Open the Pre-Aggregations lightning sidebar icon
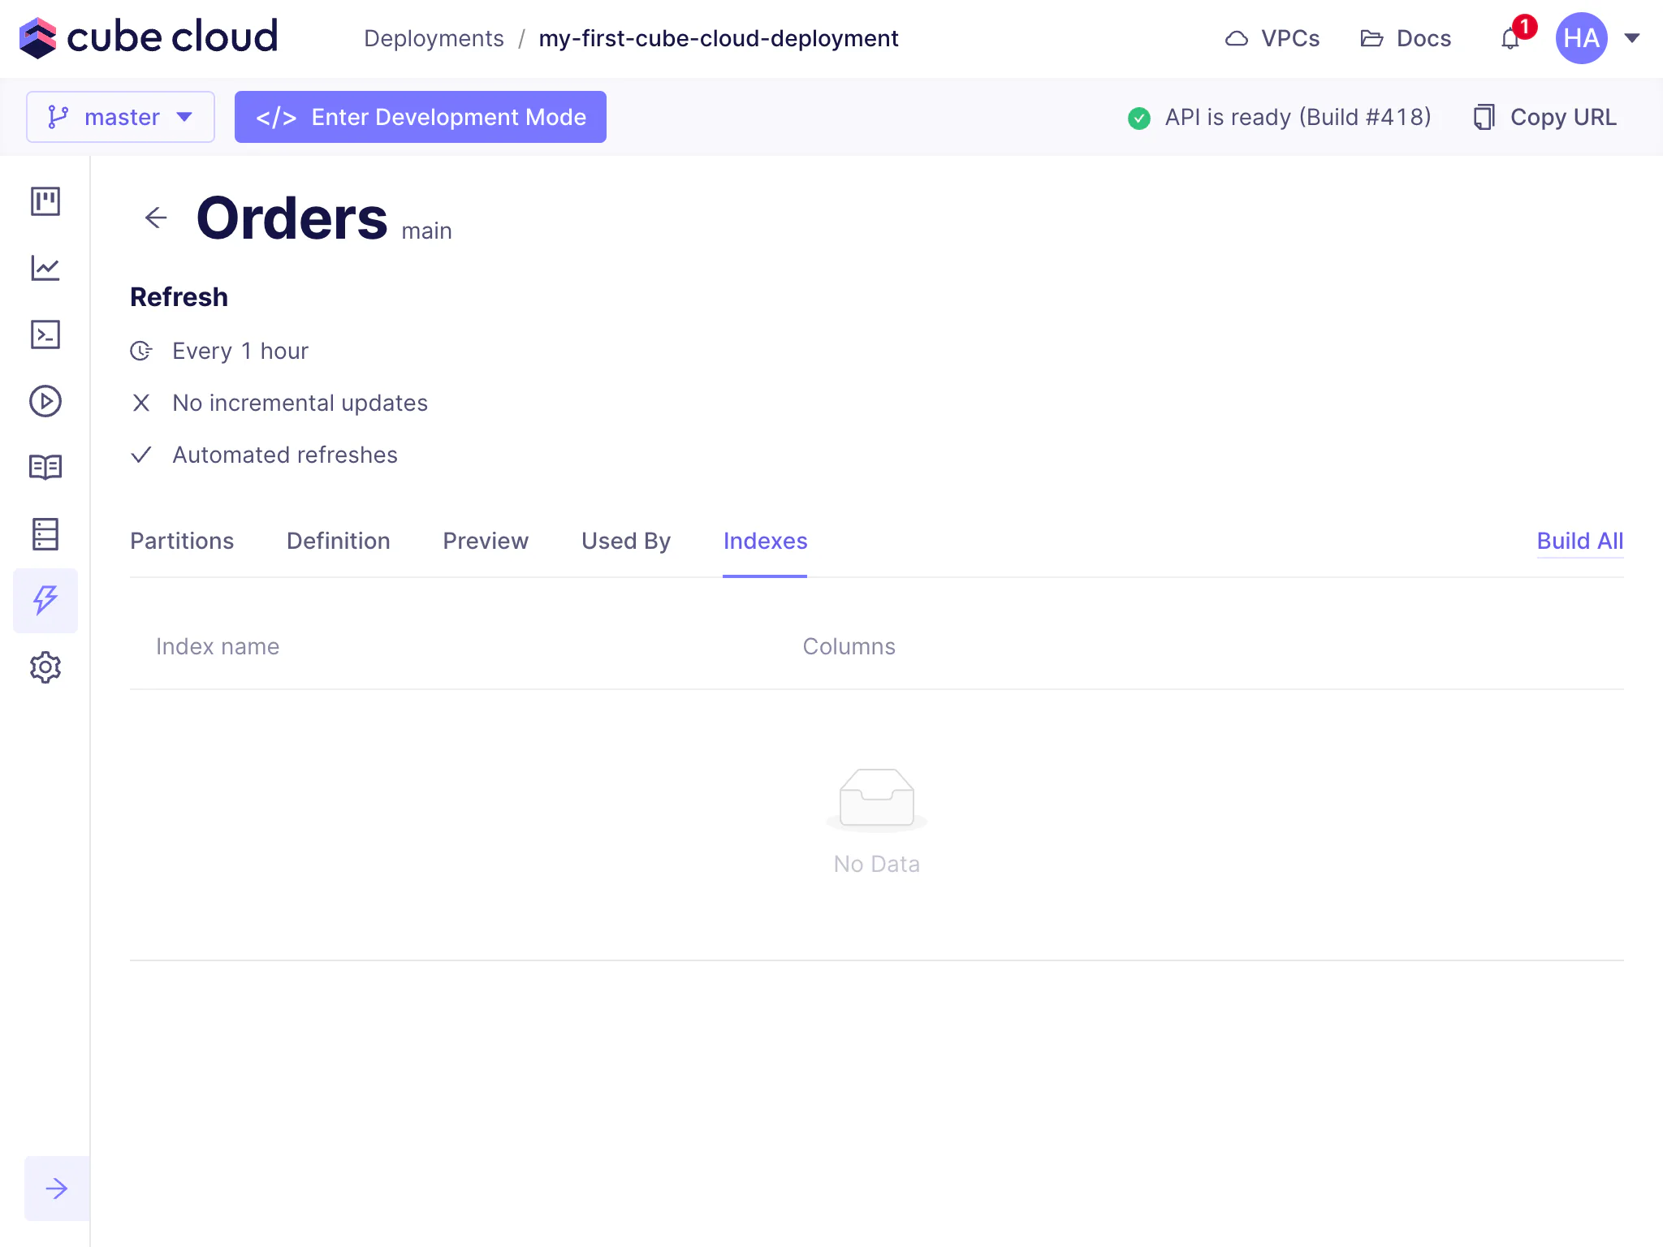The width and height of the screenshot is (1663, 1247). click(x=45, y=601)
